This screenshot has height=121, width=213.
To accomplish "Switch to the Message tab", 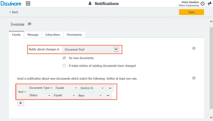I will [33, 35].
